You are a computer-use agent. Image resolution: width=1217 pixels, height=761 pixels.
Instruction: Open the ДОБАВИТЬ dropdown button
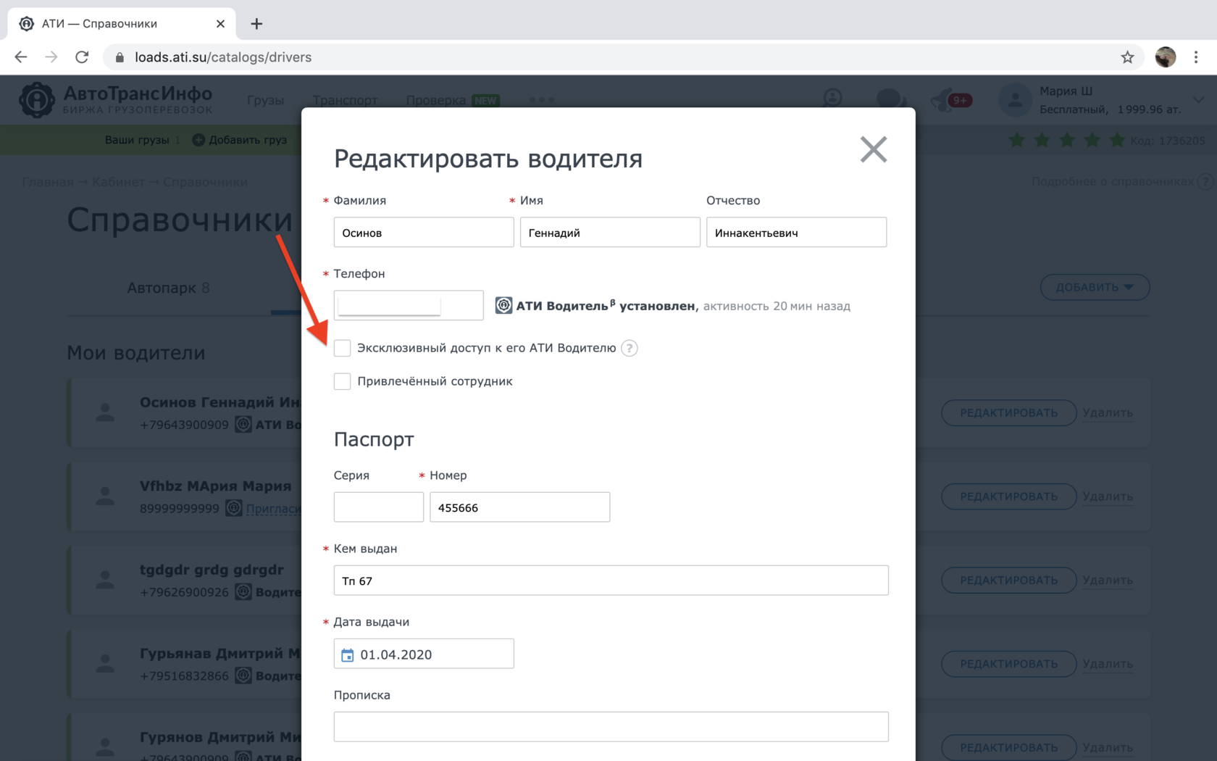[x=1095, y=287]
